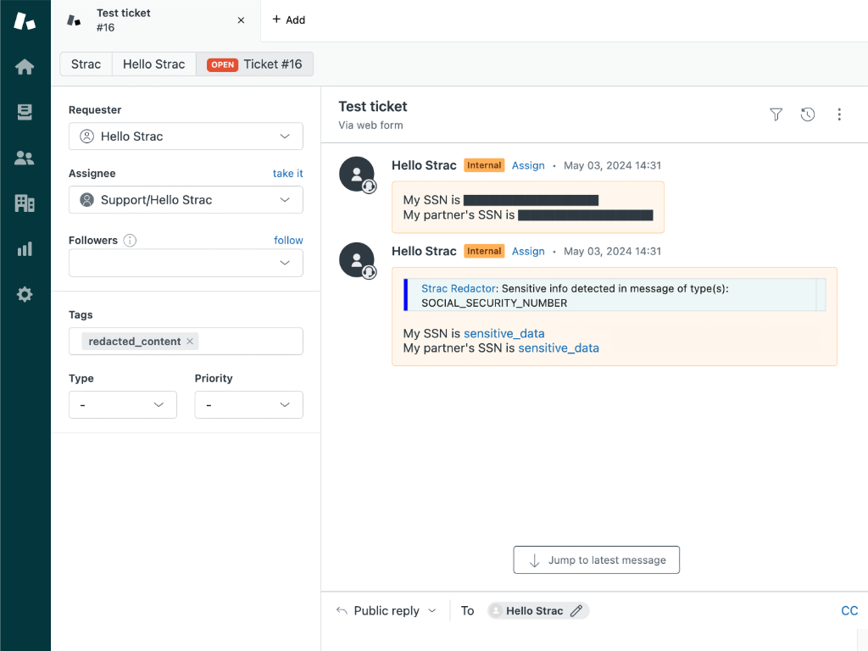The image size is (868, 651).
Task: Open Customers icon in sidebar
Action: tap(25, 158)
